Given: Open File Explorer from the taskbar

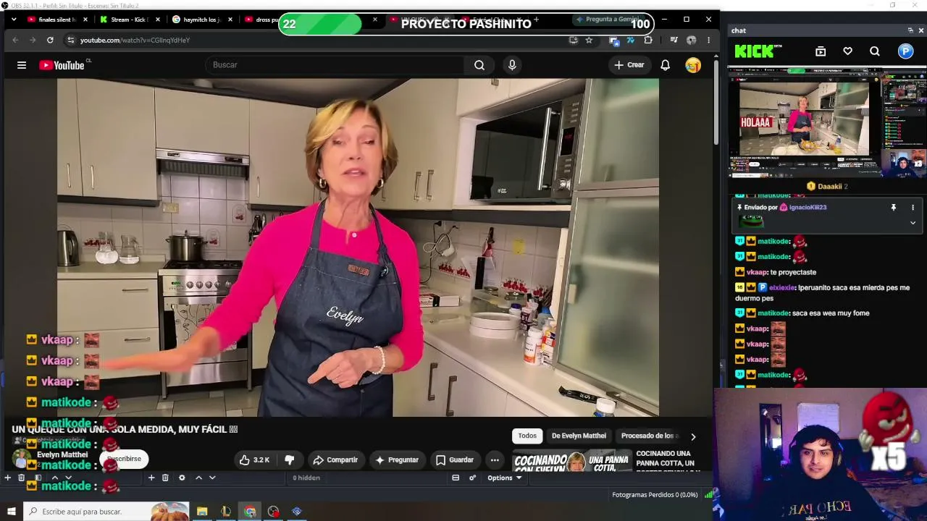Looking at the screenshot, I should point(202,512).
